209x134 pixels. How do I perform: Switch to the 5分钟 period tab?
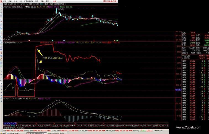(x=16, y=4)
